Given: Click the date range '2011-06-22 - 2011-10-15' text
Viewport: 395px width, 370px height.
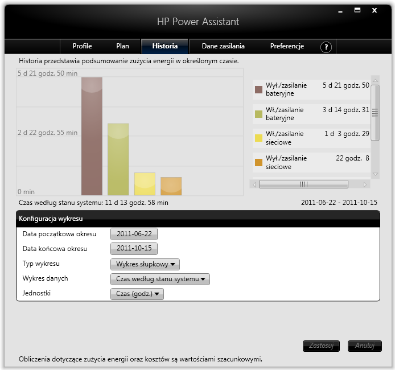Looking at the screenshot, I should click(x=339, y=203).
